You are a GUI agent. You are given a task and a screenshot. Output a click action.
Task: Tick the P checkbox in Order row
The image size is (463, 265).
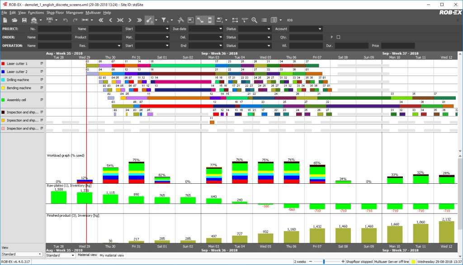click(x=338, y=37)
